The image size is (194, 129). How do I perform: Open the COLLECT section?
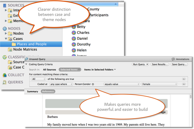16,75
